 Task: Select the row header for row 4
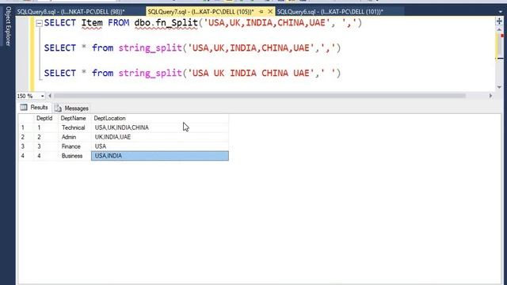(25, 156)
